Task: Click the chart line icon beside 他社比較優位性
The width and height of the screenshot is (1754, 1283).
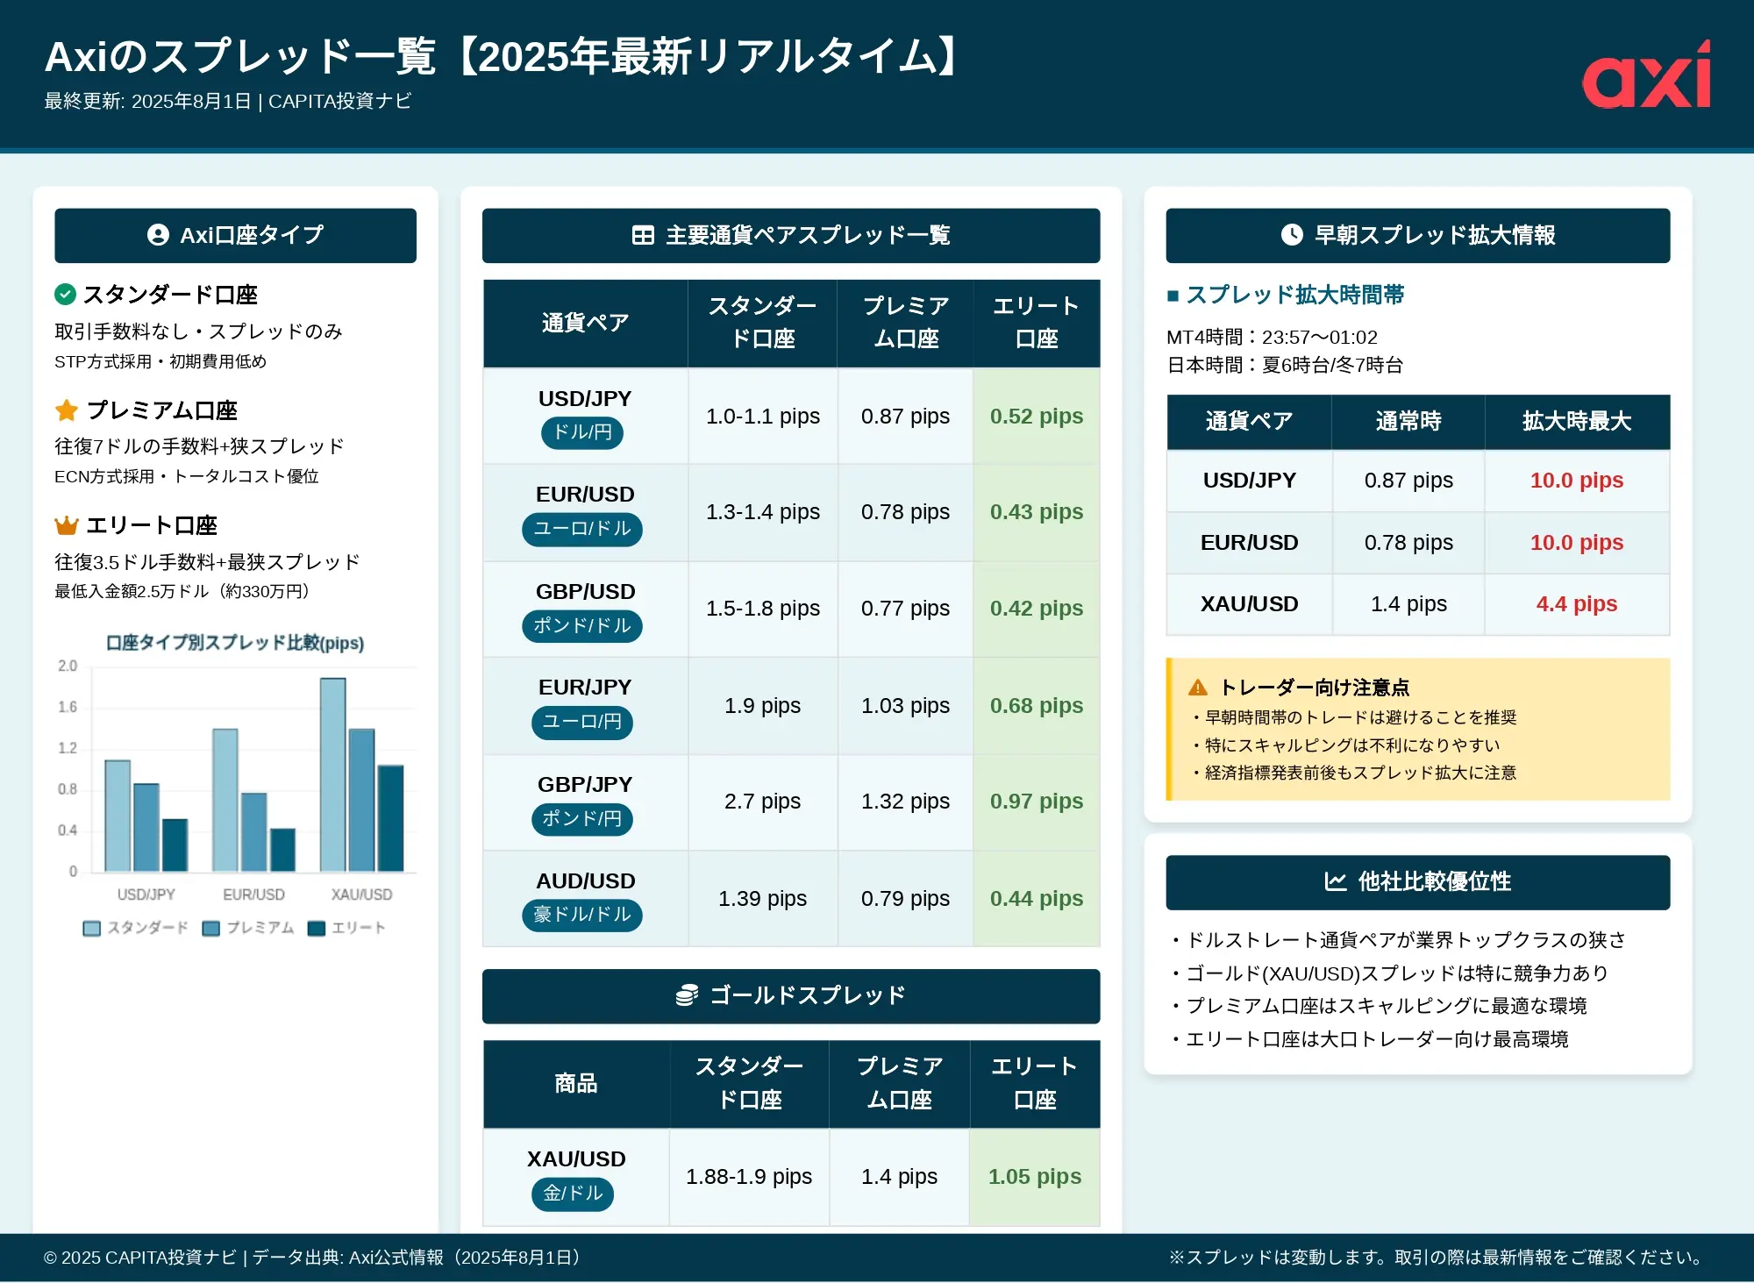Action: 1335,881
